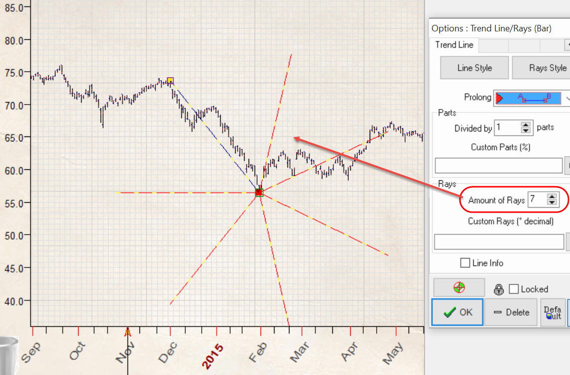Click the '70.0' price axis label
This screenshot has height=375, width=570.
point(14,106)
